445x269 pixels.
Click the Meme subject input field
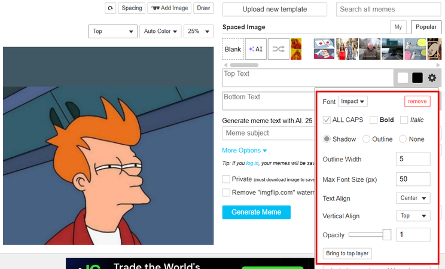tap(269, 133)
